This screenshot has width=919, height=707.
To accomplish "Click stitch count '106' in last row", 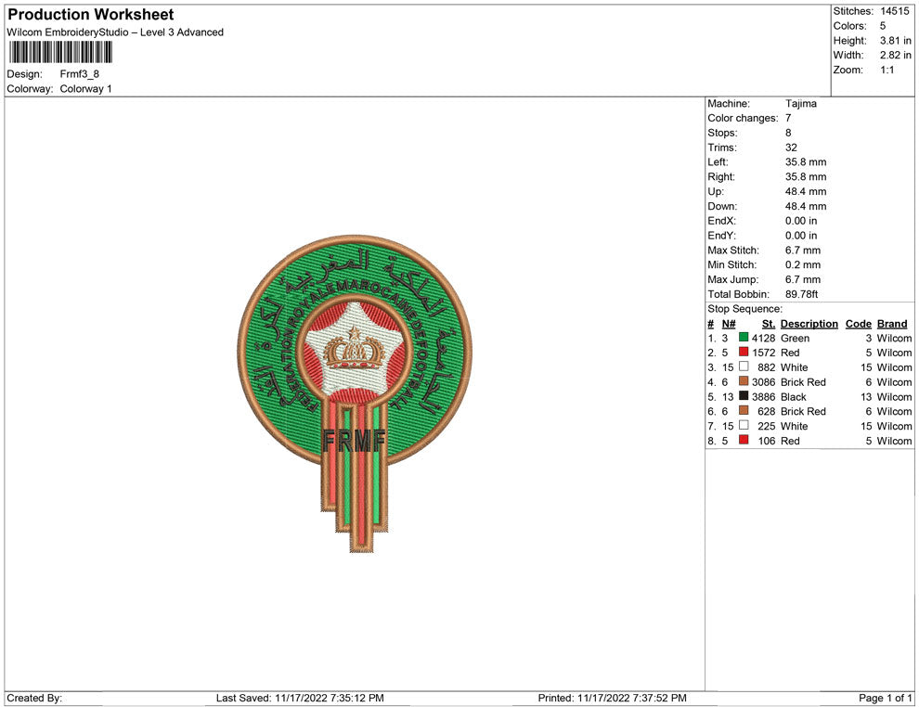I will pyautogui.click(x=767, y=441).
